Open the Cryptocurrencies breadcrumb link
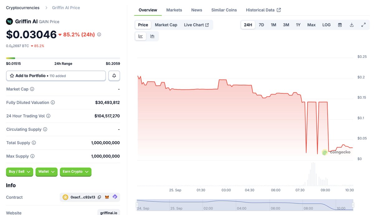 click(x=23, y=7)
